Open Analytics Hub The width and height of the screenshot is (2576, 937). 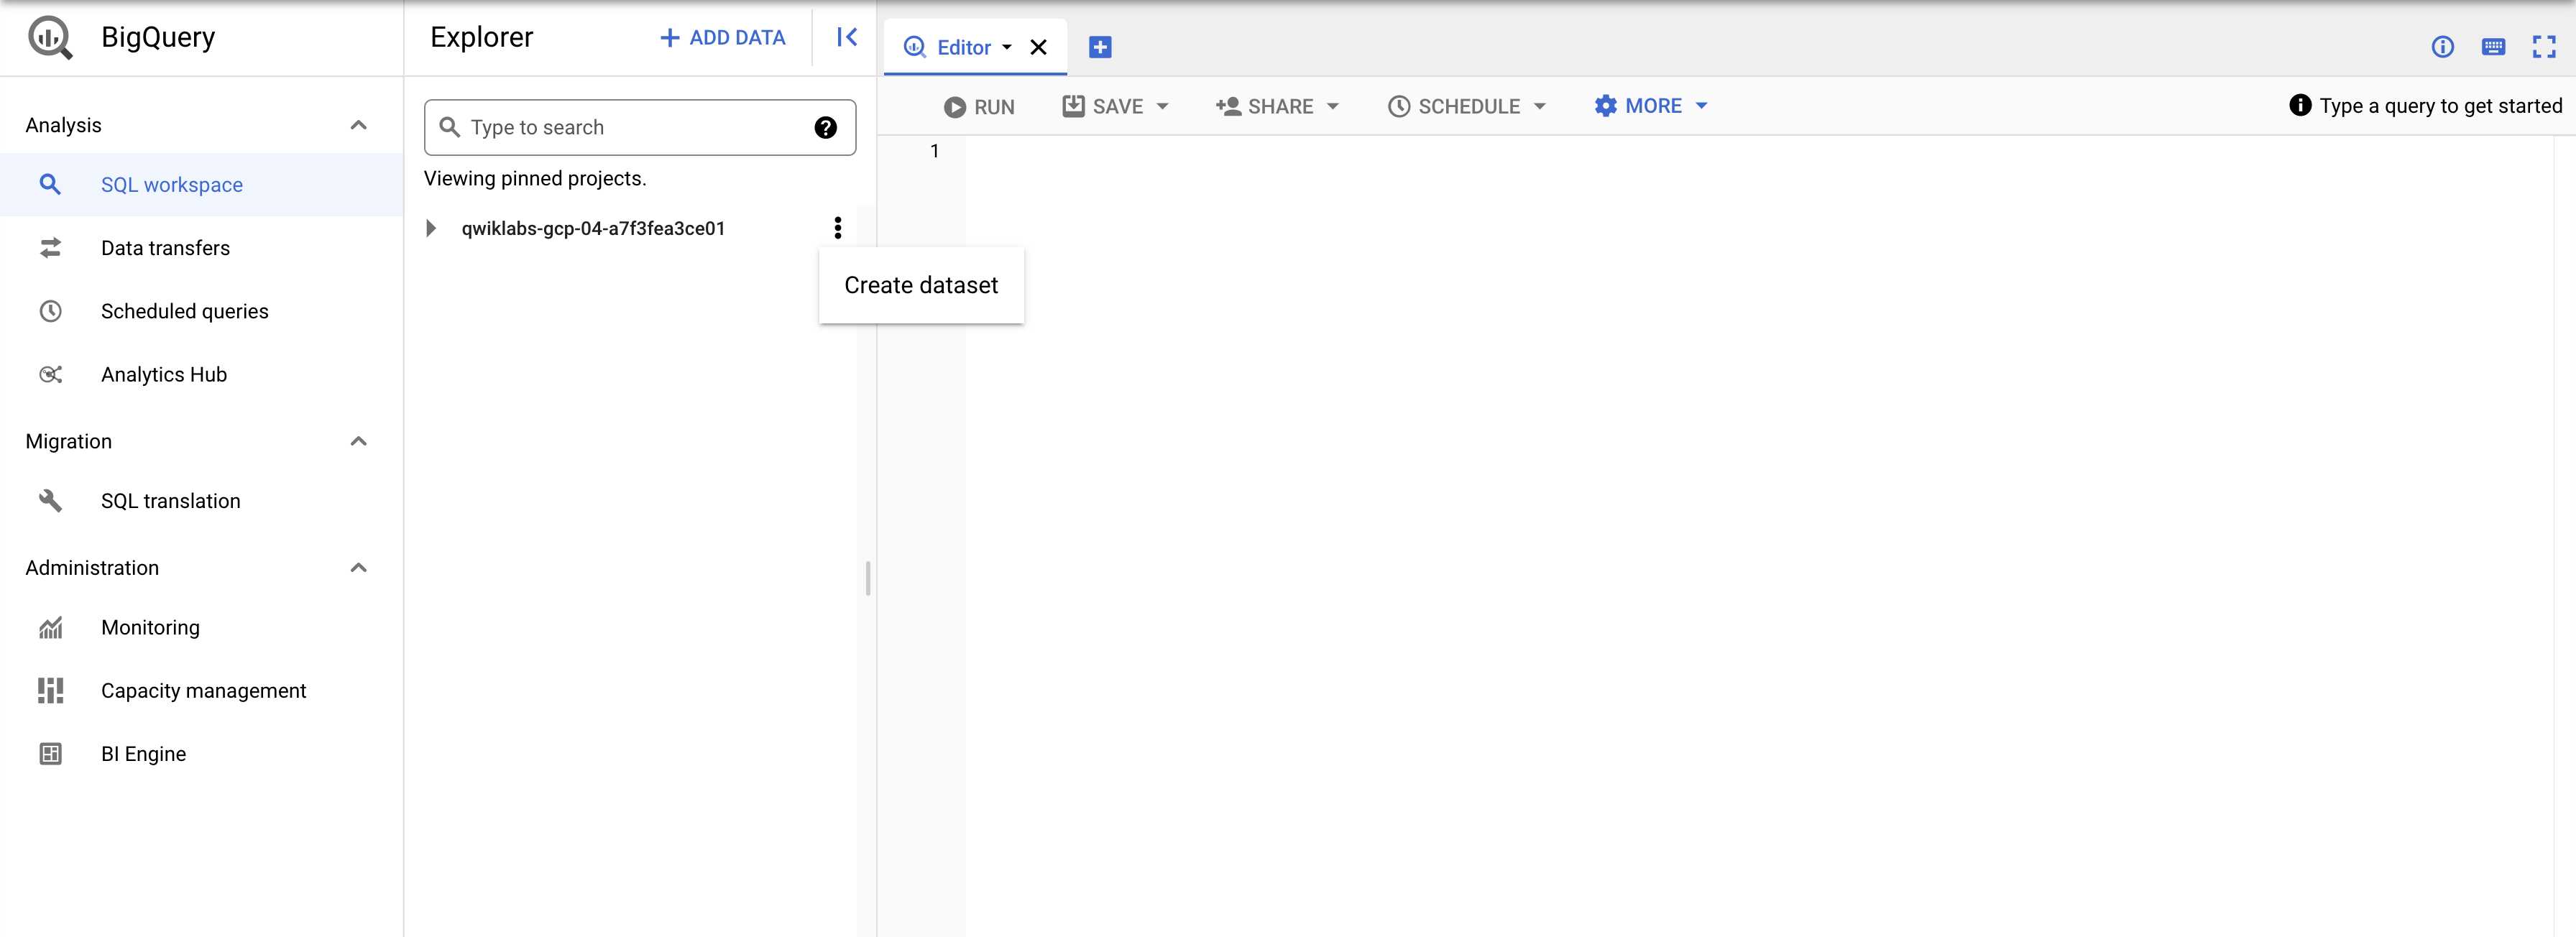click(163, 374)
